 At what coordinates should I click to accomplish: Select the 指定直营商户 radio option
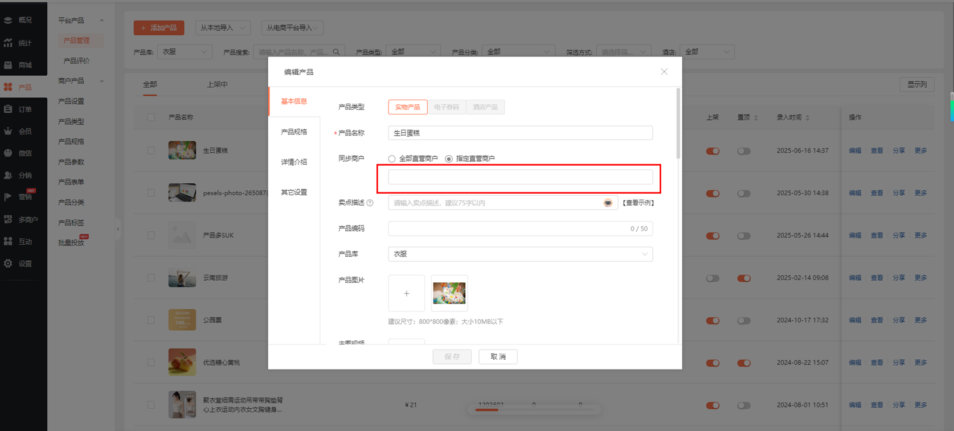pos(449,159)
